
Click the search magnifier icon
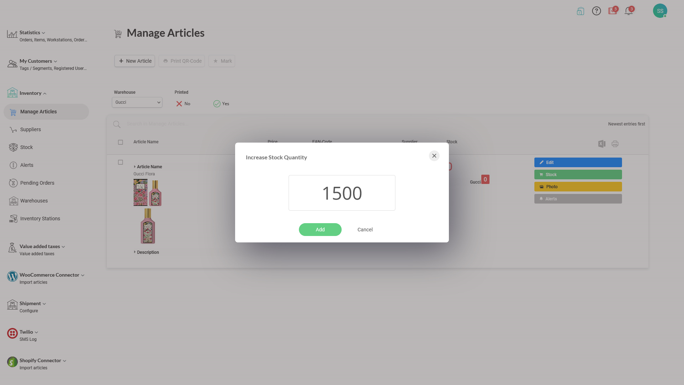click(116, 124)
